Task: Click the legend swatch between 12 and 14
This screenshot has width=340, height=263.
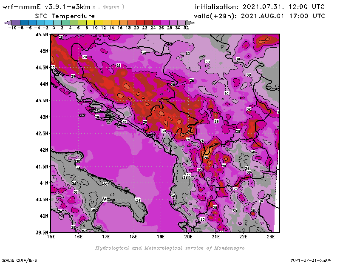Action: click(107, 23)
